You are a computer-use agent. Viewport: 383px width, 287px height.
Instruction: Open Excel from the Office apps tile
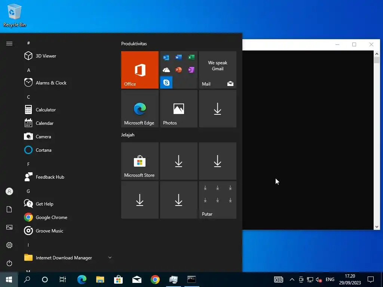pyautogui.click(x=191, y=57)
